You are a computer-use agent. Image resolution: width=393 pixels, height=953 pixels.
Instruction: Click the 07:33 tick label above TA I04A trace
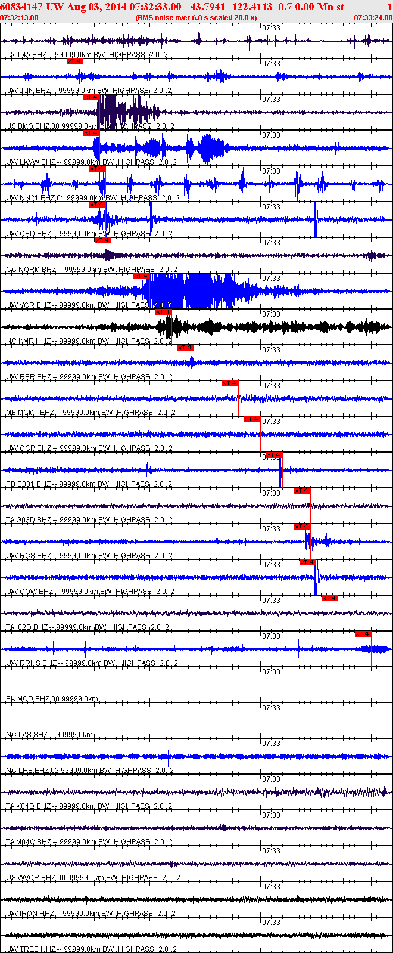272,28
